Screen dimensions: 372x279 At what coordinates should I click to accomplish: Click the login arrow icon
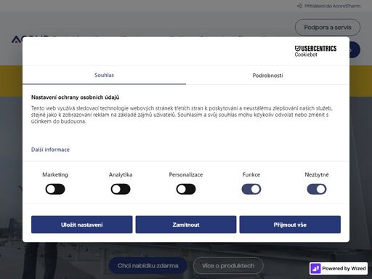pyautogui.click(x=299, y=6)
